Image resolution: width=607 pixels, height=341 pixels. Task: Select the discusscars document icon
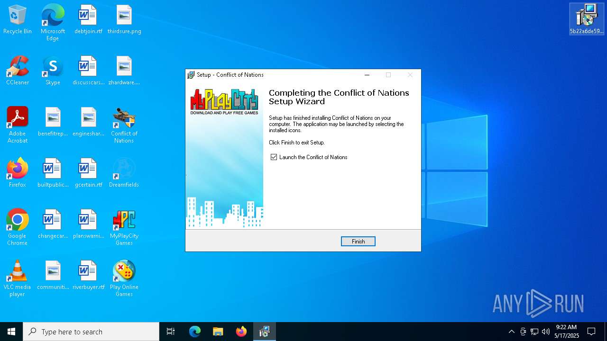(88, 71)
